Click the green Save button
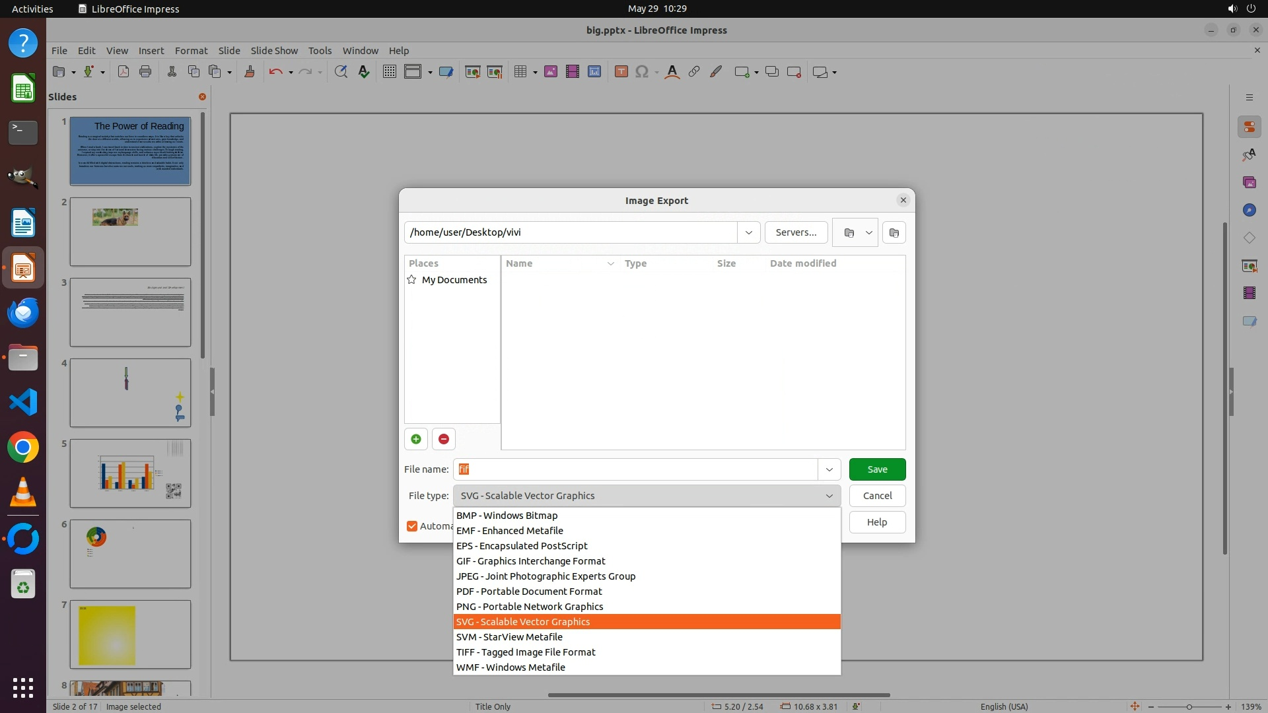Viewport: 1268px width, 713px height. coord(877,469)
